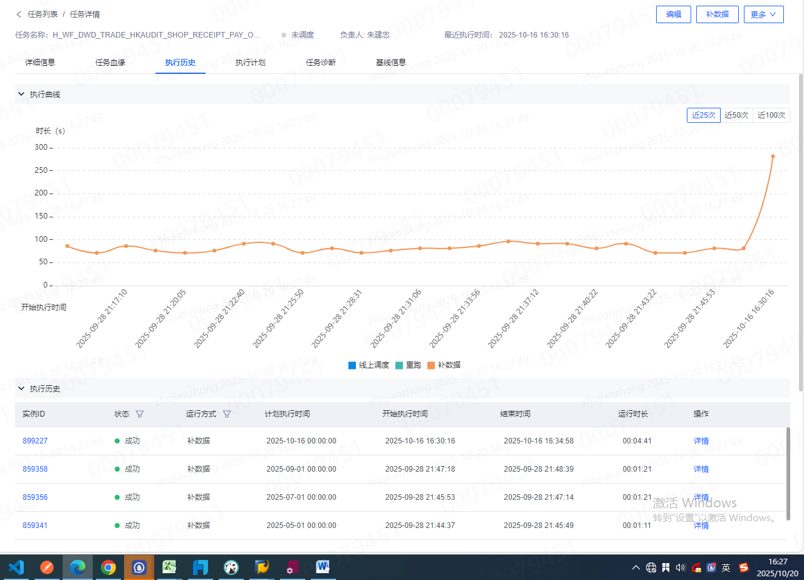Launch Google Chrome from taskbar
Viewport: 804px width, 580px height.
coord(108,567)
